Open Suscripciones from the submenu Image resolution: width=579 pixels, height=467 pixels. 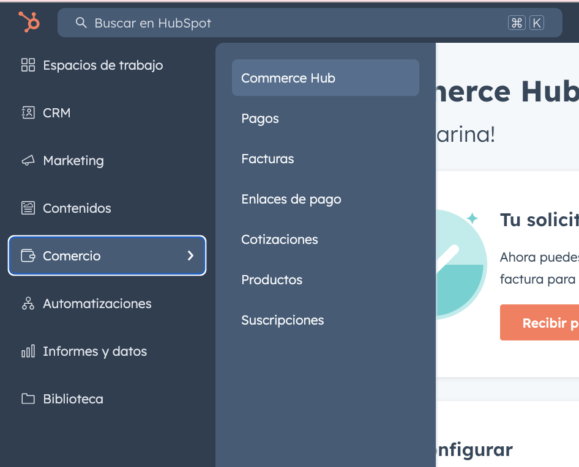tap(282, 320)
